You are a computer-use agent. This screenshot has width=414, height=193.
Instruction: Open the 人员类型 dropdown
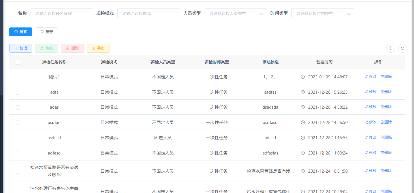[236, 13]
